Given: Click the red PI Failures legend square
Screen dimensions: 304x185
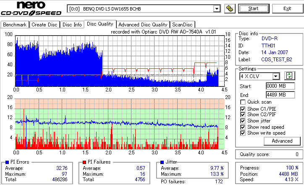Looking at the screenshot, I should click(x=84, y=162).
